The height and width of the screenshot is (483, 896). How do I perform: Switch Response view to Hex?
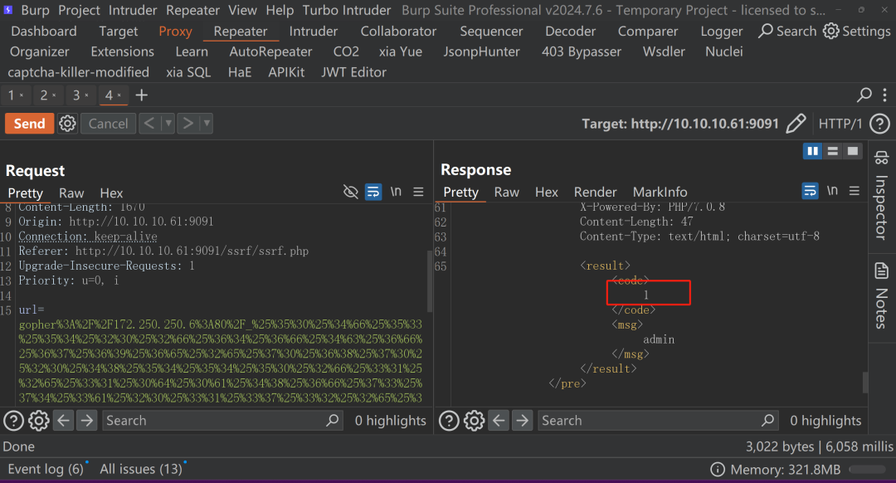pyautogui.click(x=546, y=192)
